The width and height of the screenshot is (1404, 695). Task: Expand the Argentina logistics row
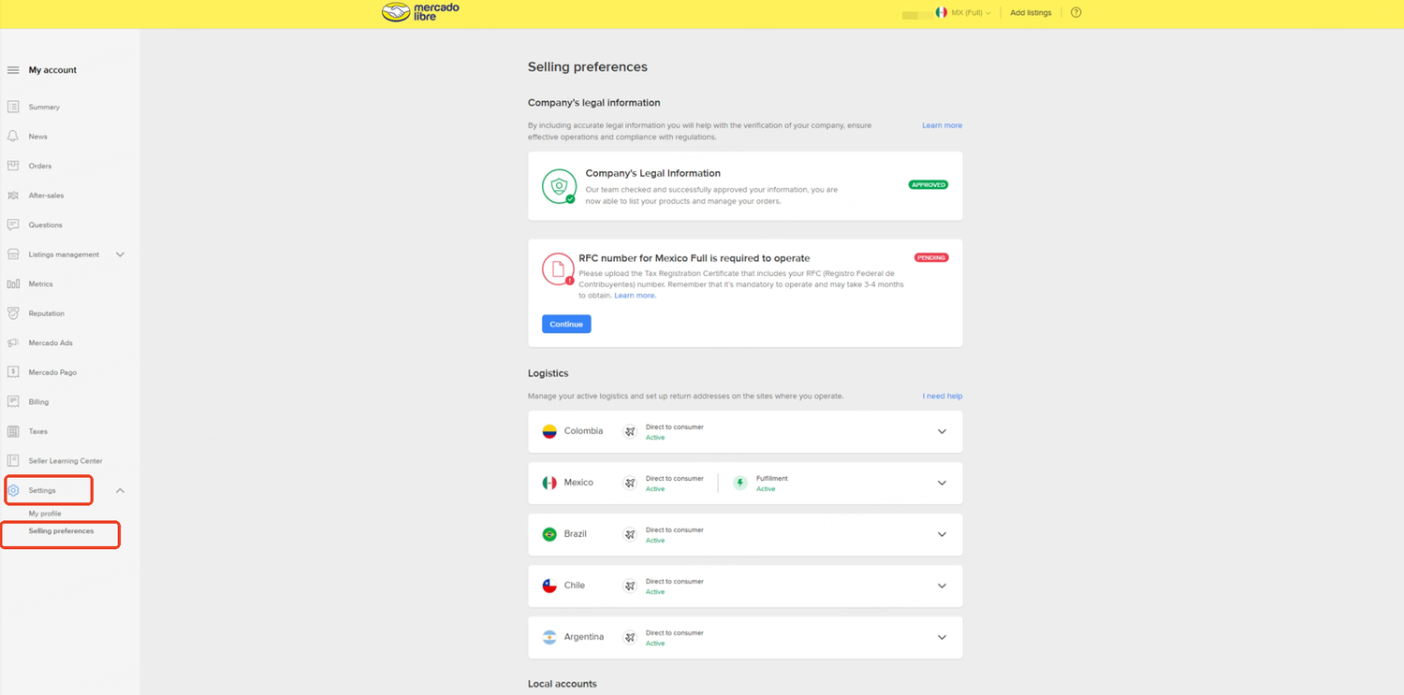(x=942, y=637)
